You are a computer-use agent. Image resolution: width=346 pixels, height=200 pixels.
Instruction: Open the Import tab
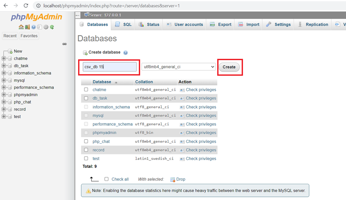249,24
